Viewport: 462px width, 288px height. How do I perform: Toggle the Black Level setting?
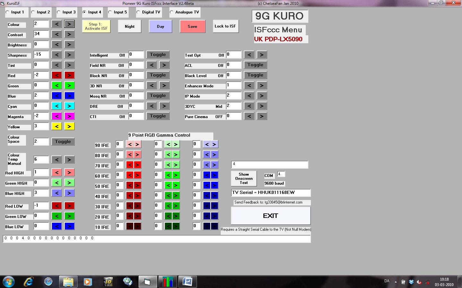point(255,75)
